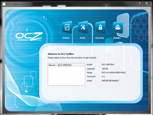Click the serial number OCZ-WV4420W9VBG4JA0C

(114, 73)
